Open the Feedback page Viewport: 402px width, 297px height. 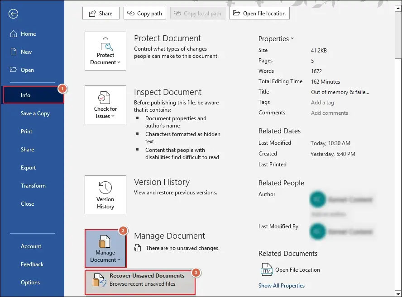(32, 264)
